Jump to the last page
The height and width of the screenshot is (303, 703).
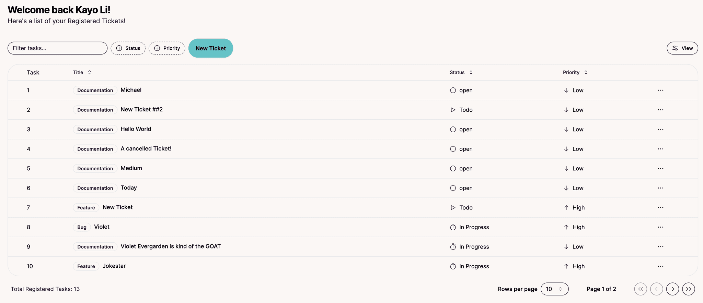click(689, 289)
